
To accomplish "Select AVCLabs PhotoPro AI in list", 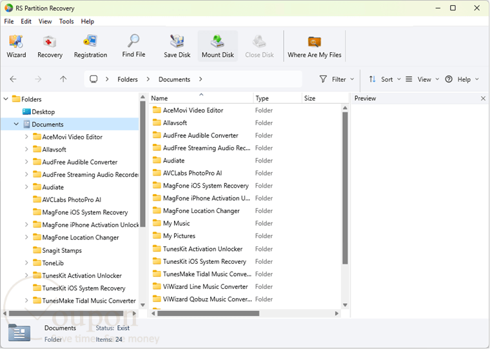I will coord(192,173).
